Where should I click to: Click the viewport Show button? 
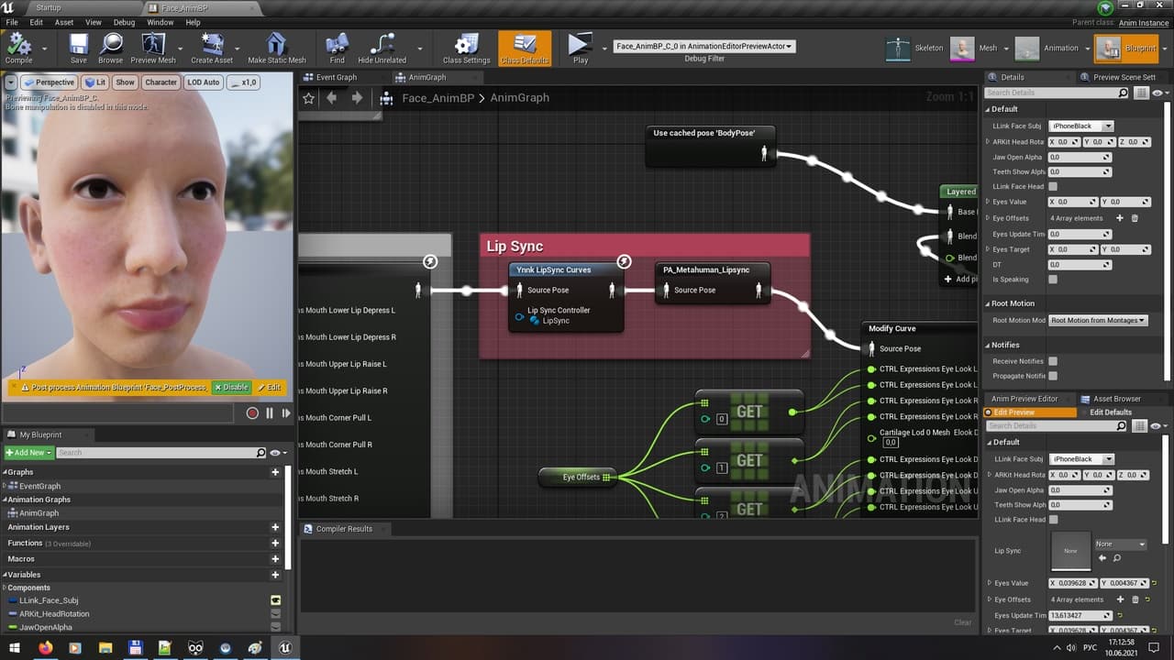[x=125, y=82]
